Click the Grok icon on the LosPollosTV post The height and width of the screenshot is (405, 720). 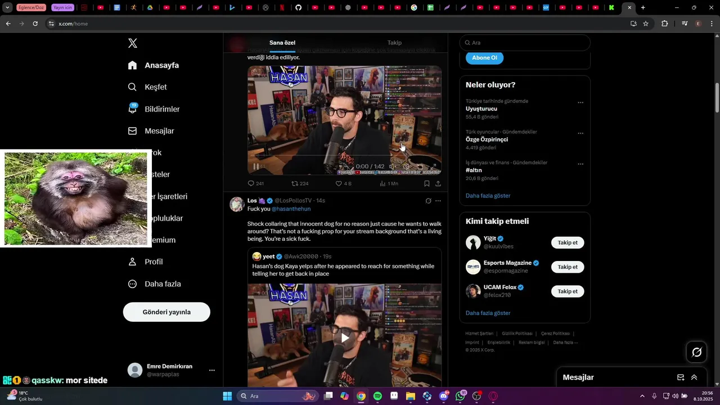click(428, 201)
